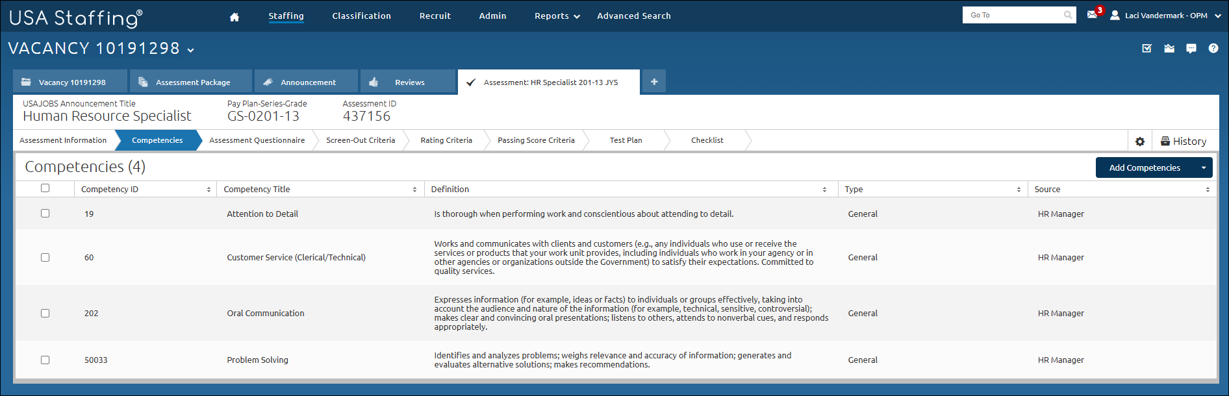This screenshot has height=396, width=1229.
Task: Go to Advanced Search
Action: [x=634, y=16]
